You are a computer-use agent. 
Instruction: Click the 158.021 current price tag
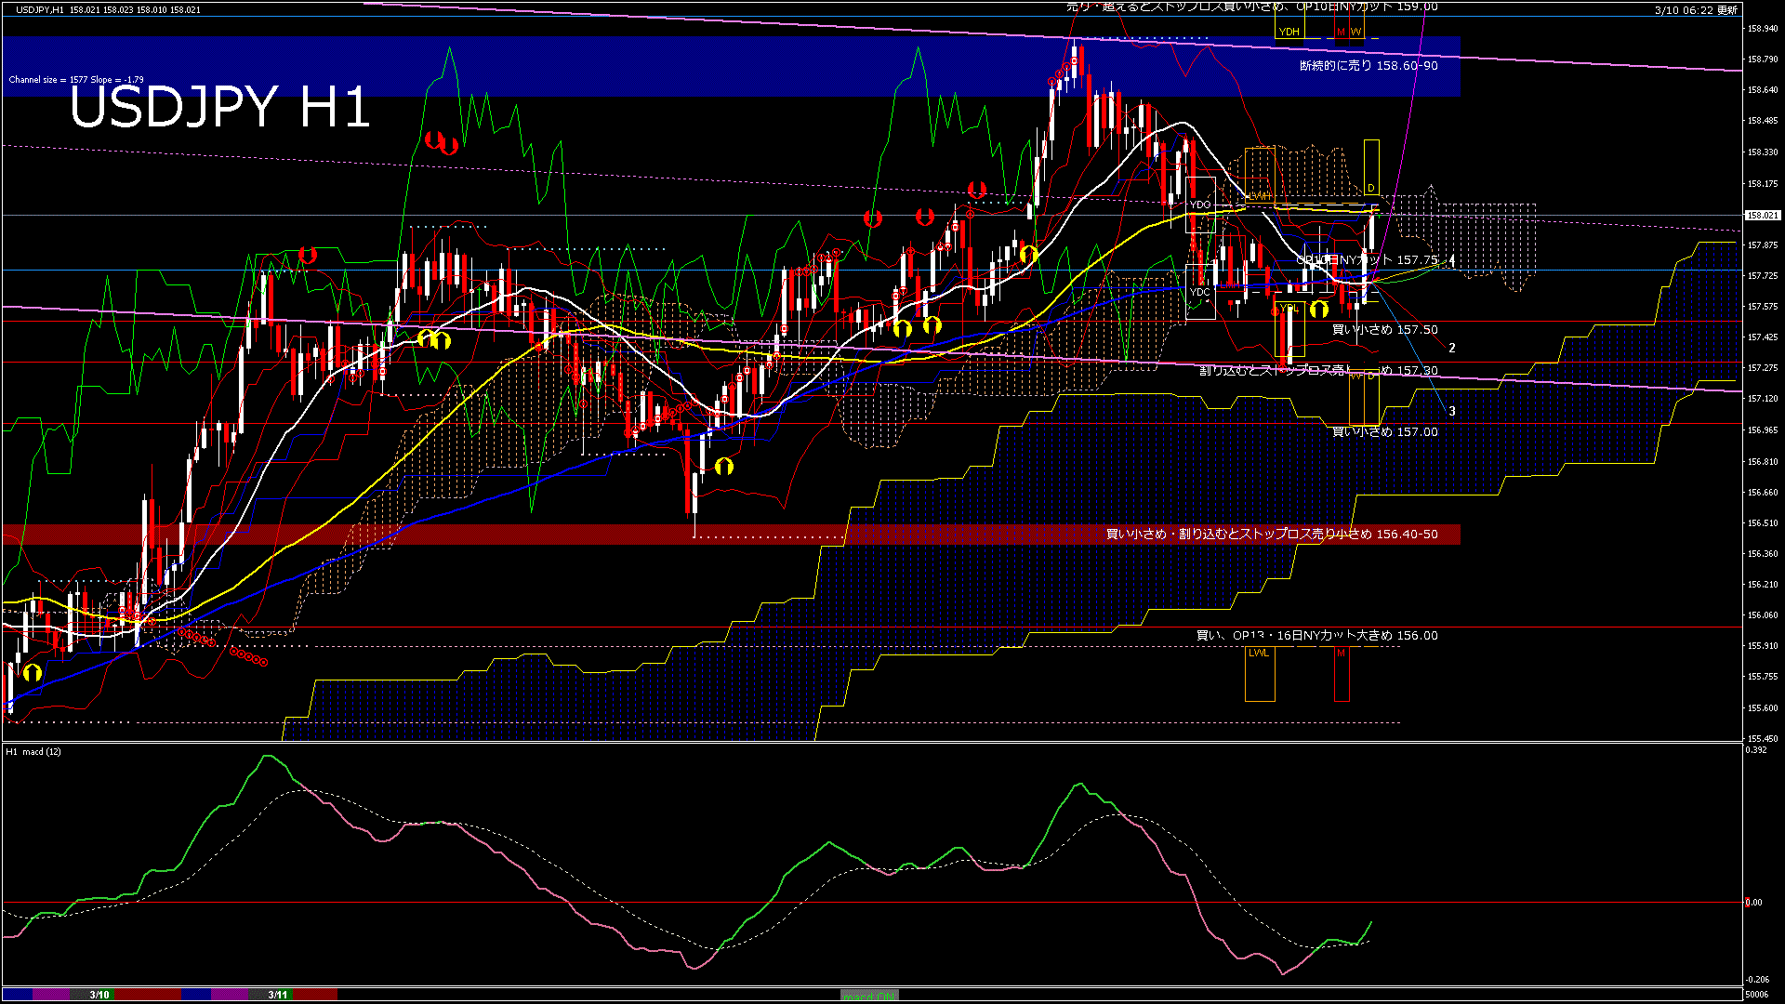[x=1762, y=215]
